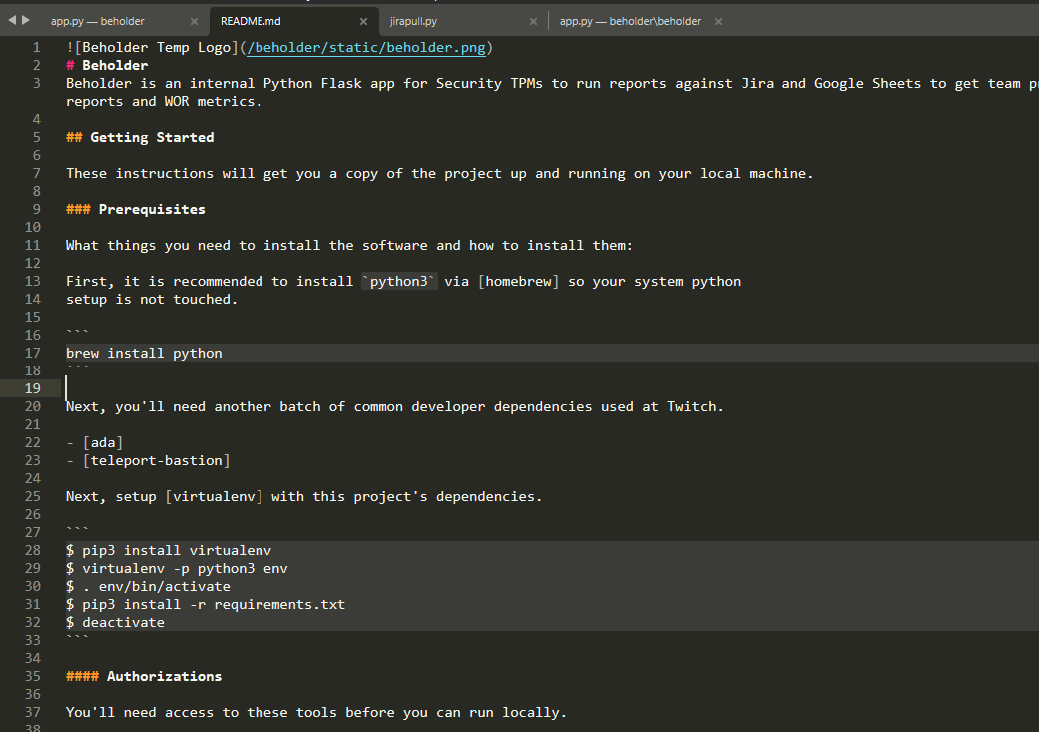Click the '## Getting Started' heading
Viewport: 1039px width, 732px height.
click(140, 137)
